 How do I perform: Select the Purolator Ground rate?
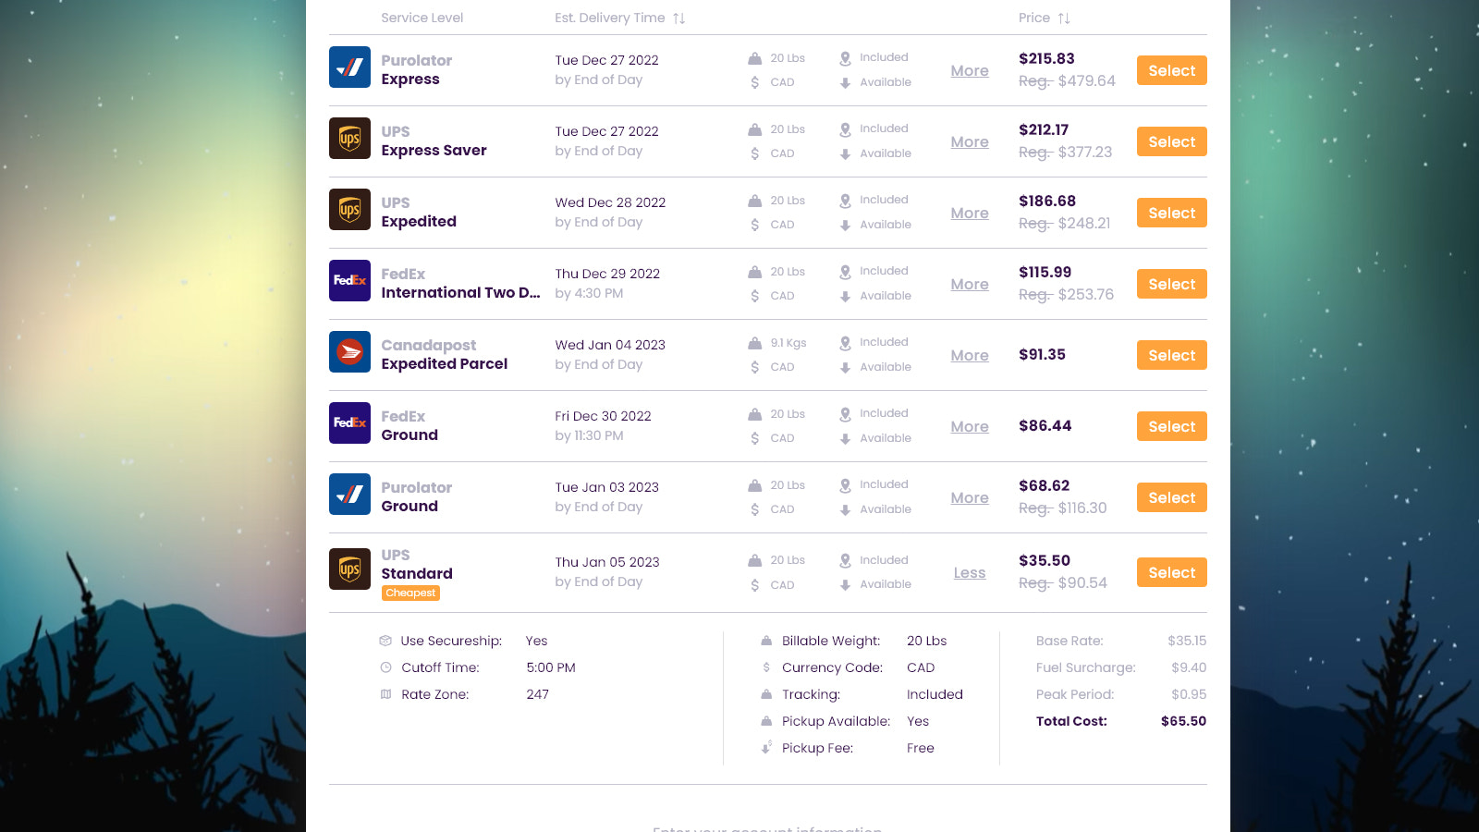[1172, 497]
